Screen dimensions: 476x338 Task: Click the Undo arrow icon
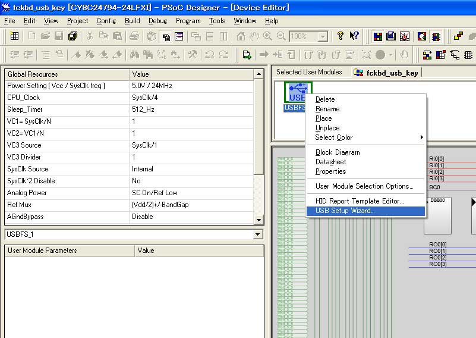coord(209,55)
